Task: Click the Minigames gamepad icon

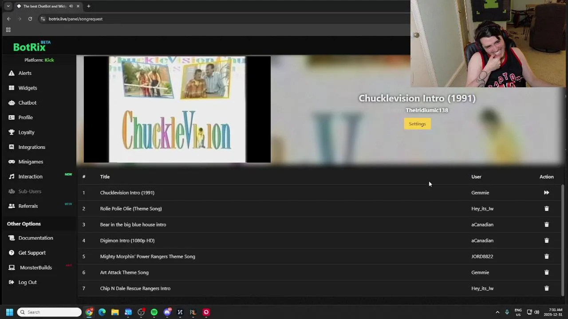Action: [x=12, y=162]
